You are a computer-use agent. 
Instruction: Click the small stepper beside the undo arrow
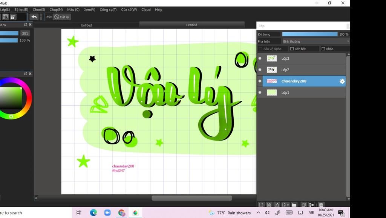coord(41,17)
